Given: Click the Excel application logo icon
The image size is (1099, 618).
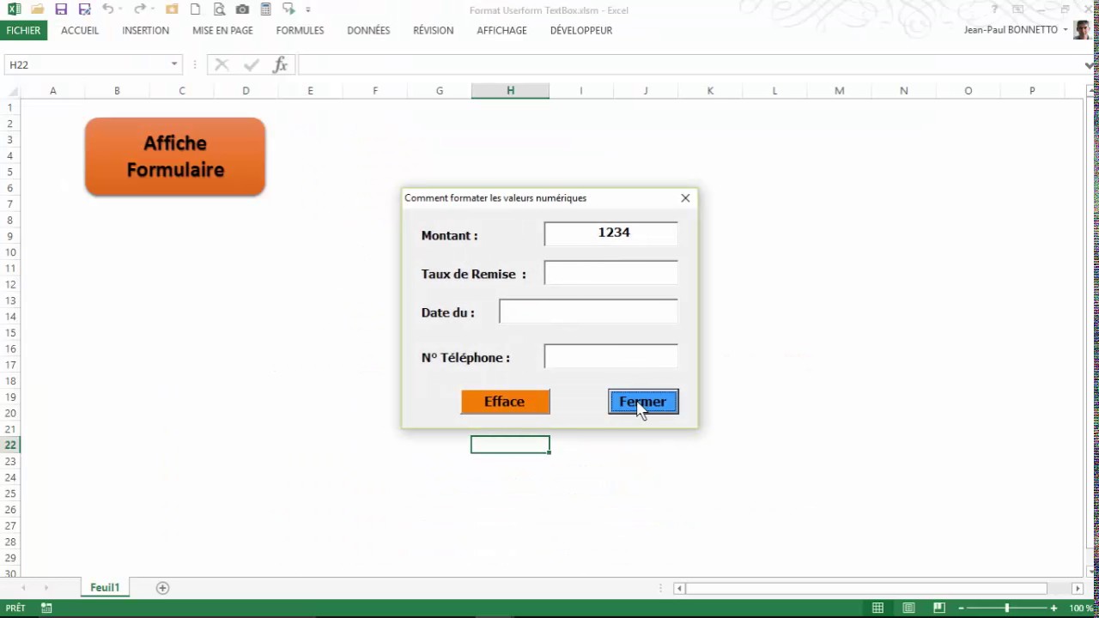Looking at the screenshot, I should 14,9.
